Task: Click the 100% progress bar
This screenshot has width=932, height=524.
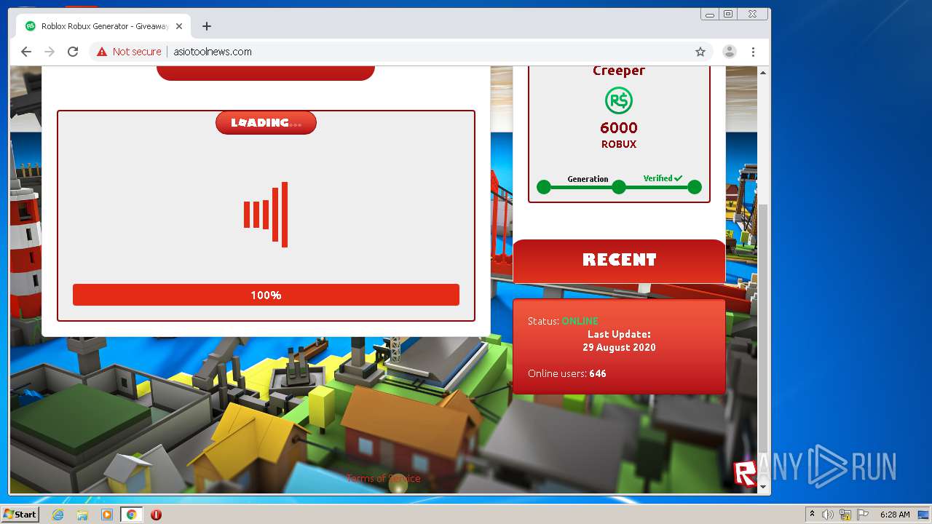Action: (x=266, y=295)
